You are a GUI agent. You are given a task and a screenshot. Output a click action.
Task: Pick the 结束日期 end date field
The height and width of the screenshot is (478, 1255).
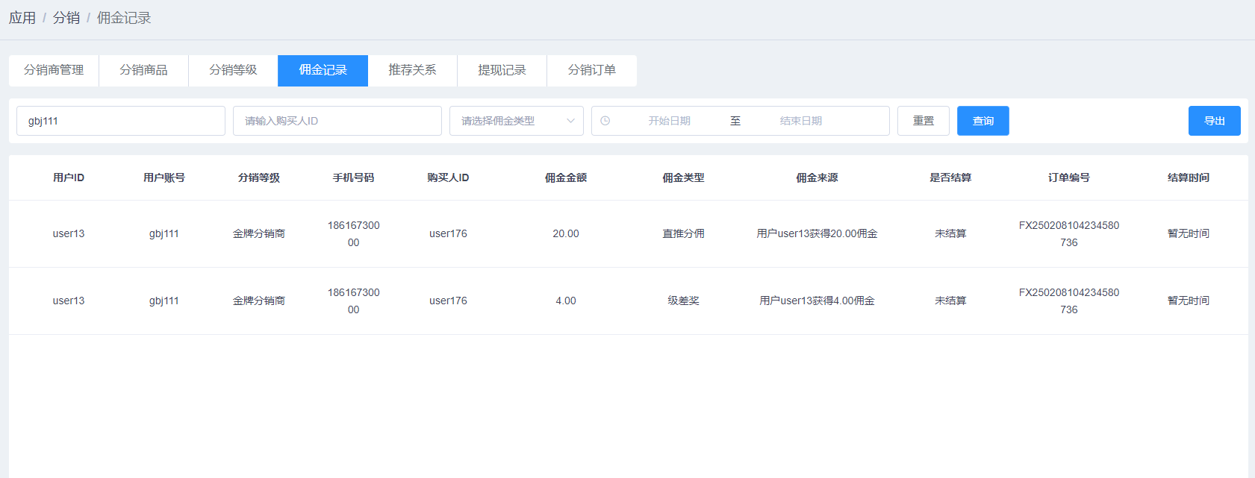[x=800, y=121]
